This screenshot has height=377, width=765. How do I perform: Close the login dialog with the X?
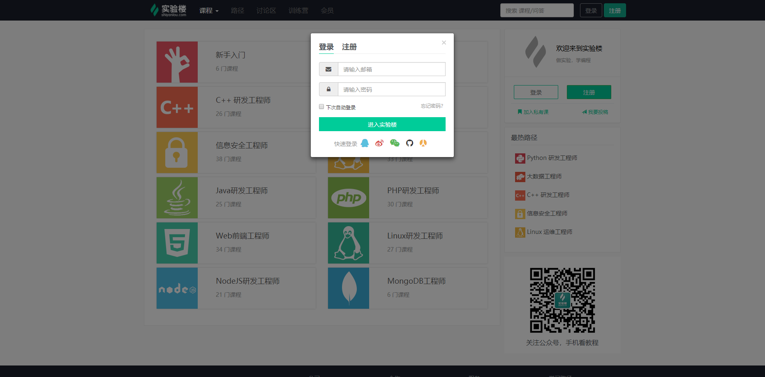click(444, 42)
